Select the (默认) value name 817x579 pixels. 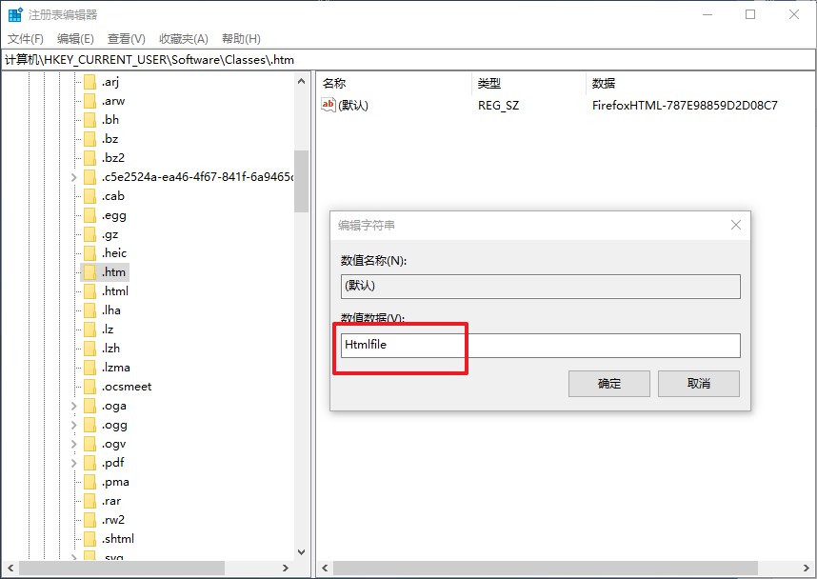(353, 106)
